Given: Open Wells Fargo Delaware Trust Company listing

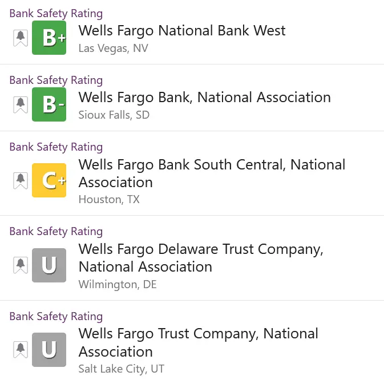Looking at the screenshot, I should 201,258.
